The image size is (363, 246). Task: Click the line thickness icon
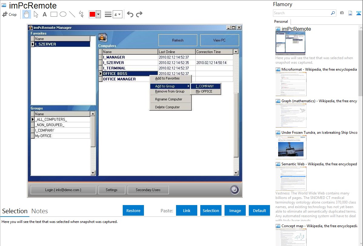108,14
